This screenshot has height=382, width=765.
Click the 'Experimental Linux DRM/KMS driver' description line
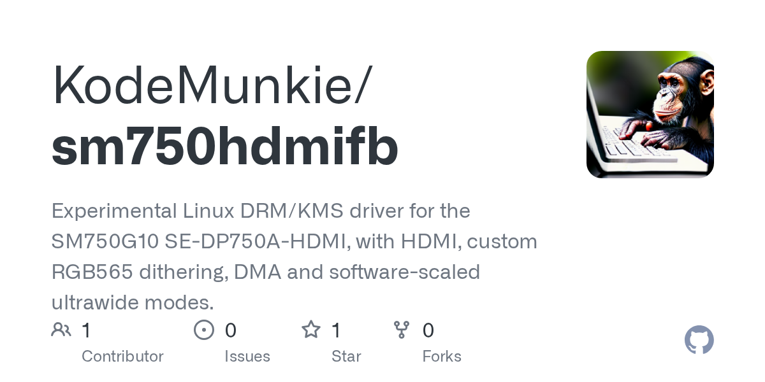[x=261, y=211]
